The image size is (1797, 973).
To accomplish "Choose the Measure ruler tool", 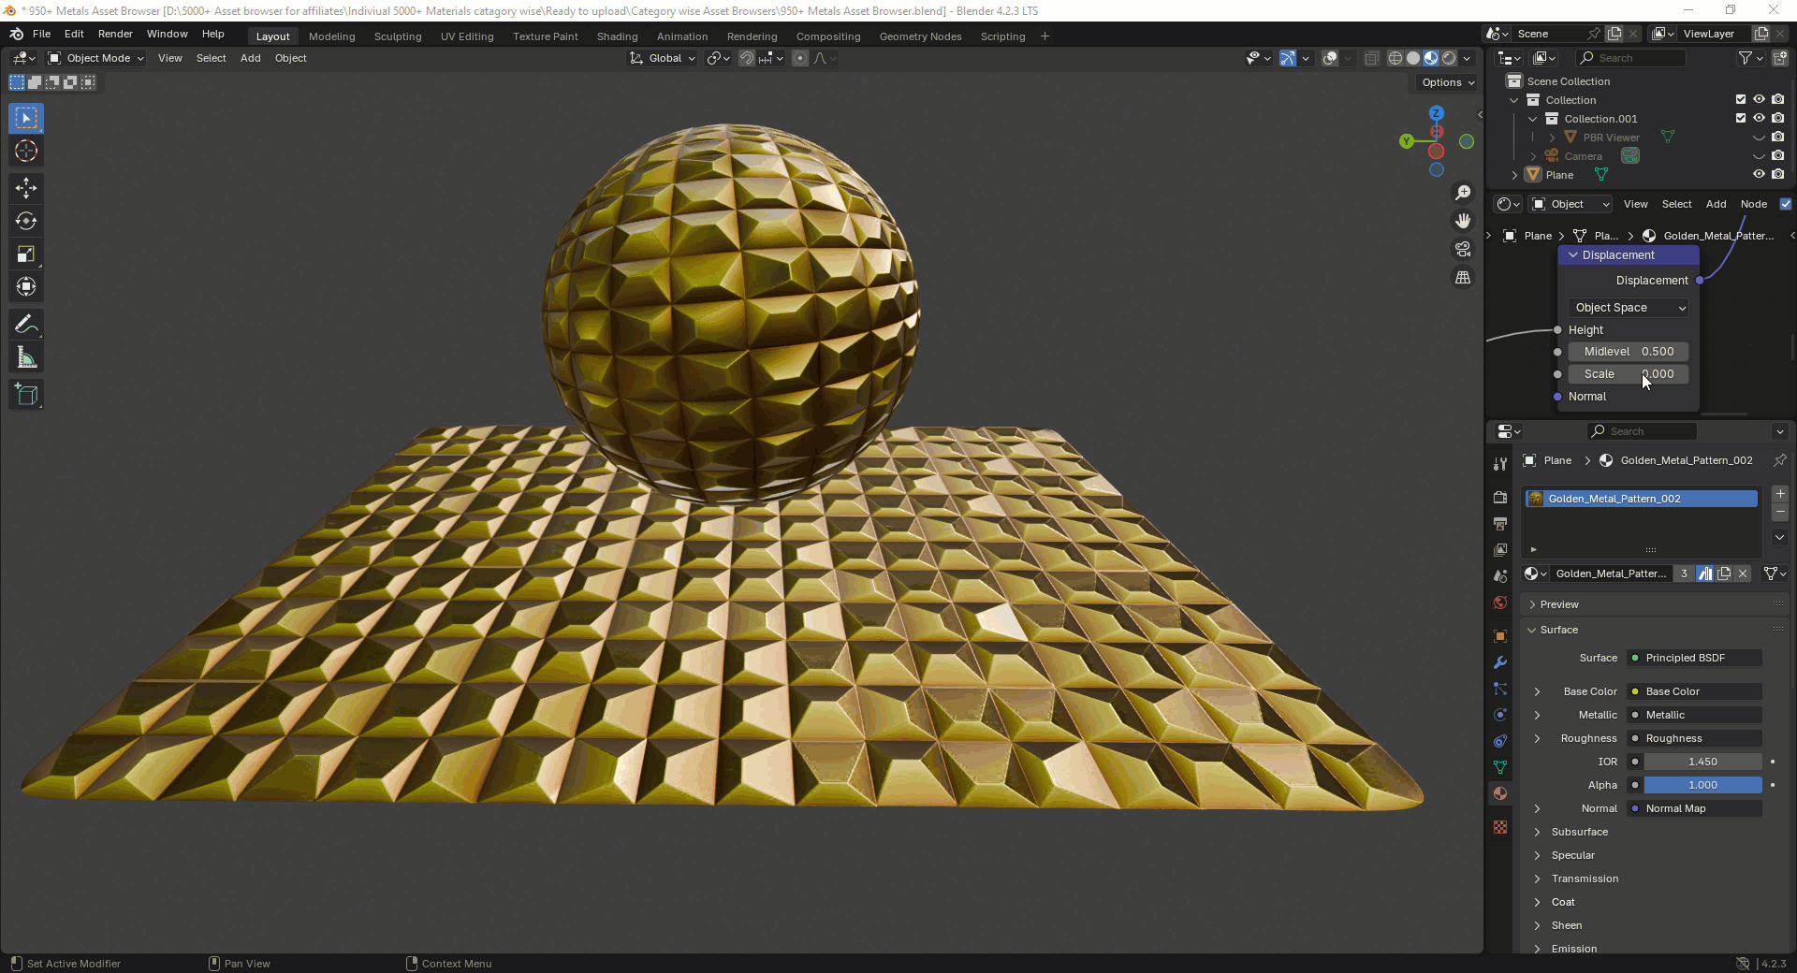I will (x=26, y=357).
